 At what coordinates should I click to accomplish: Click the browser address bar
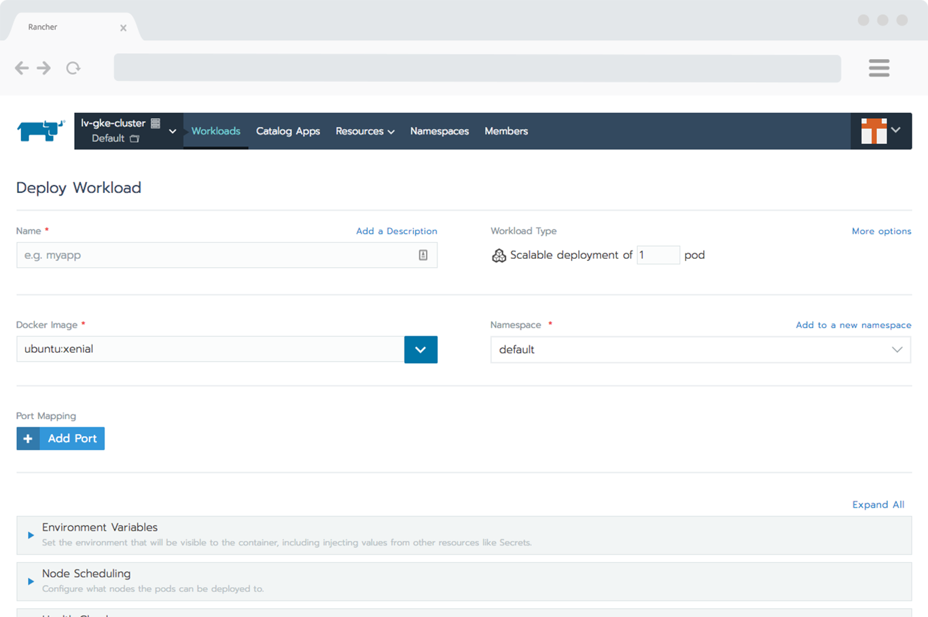[x=477, y=68]
